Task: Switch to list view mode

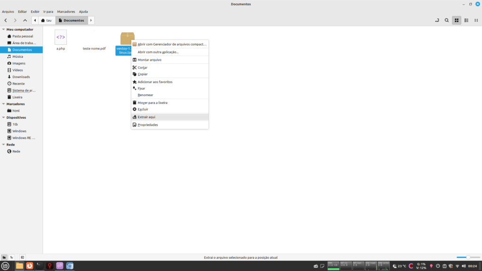Action: click(466, 20)
